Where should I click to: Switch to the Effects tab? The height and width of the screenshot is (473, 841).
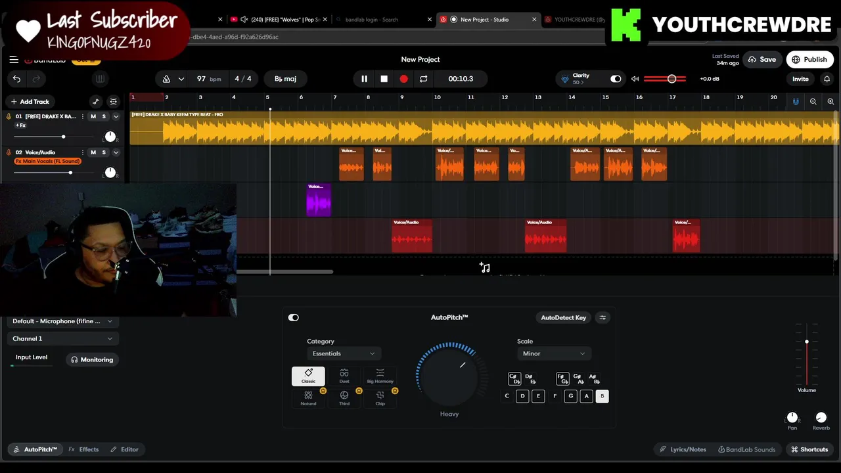(83, 449)
